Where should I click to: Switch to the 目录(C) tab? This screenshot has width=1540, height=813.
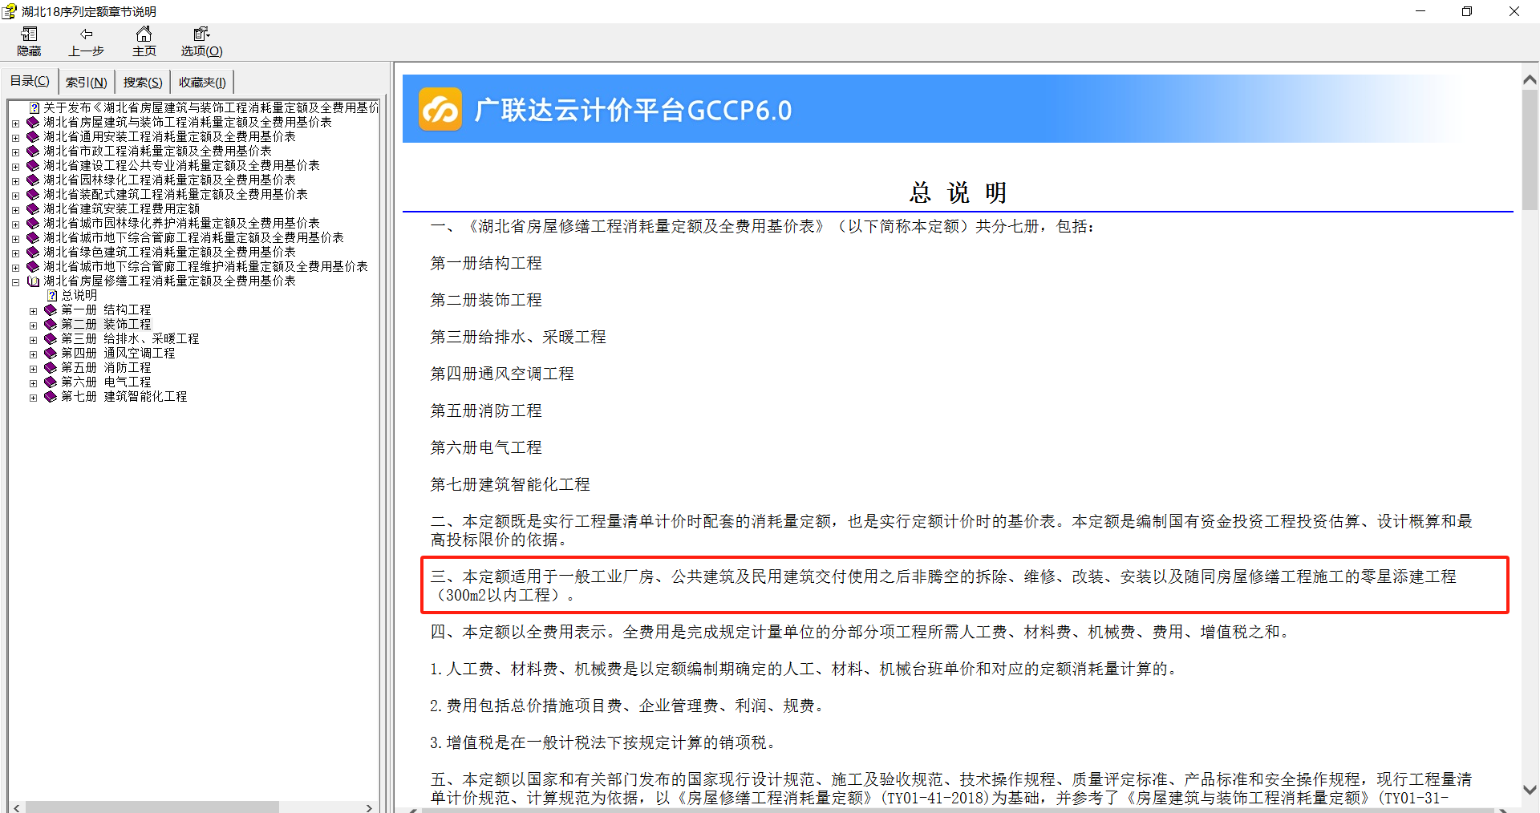[30, 81]
